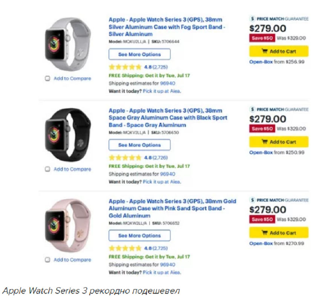Open the Space Gray watch product image

(68, 134)
